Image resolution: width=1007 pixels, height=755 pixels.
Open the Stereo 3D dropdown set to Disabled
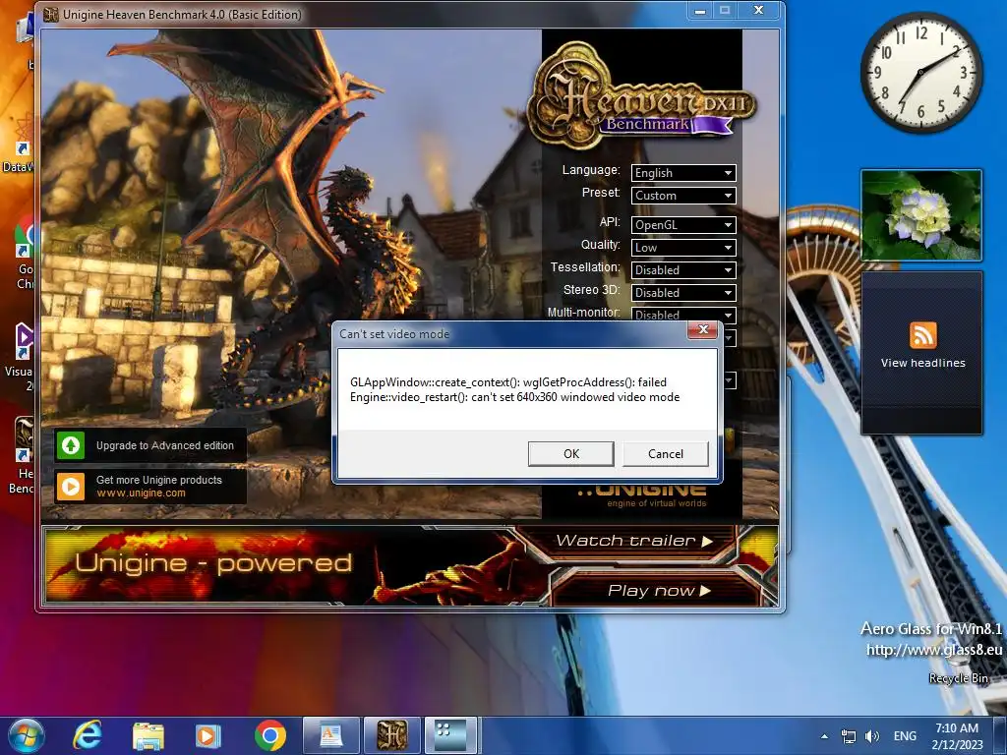(683, 292)
